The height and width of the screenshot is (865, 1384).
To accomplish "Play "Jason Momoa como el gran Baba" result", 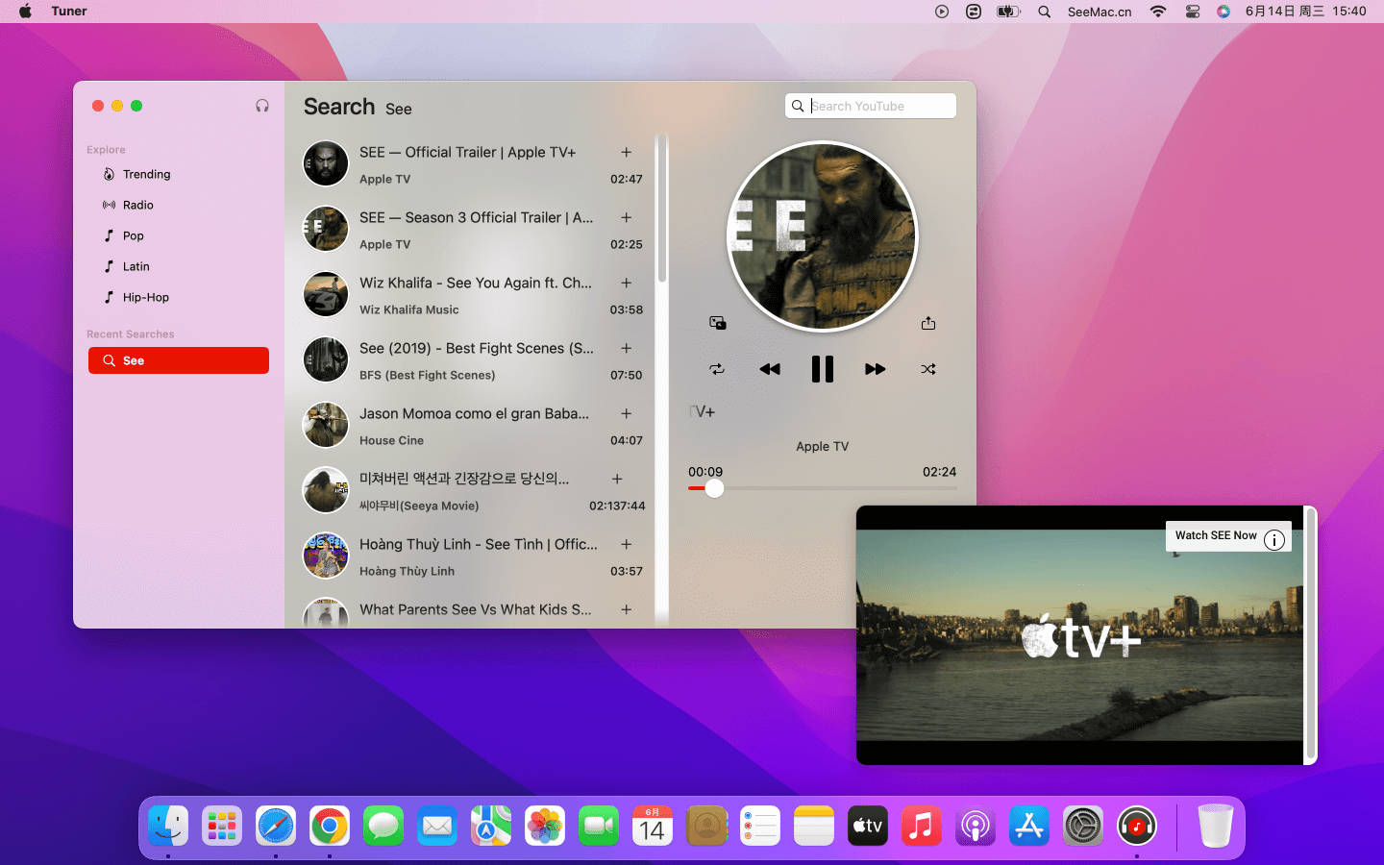I will (x=474, y=413).
